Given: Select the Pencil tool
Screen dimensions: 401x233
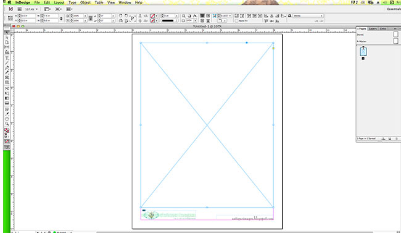Looking at the screenshot, I should [7, 73].
